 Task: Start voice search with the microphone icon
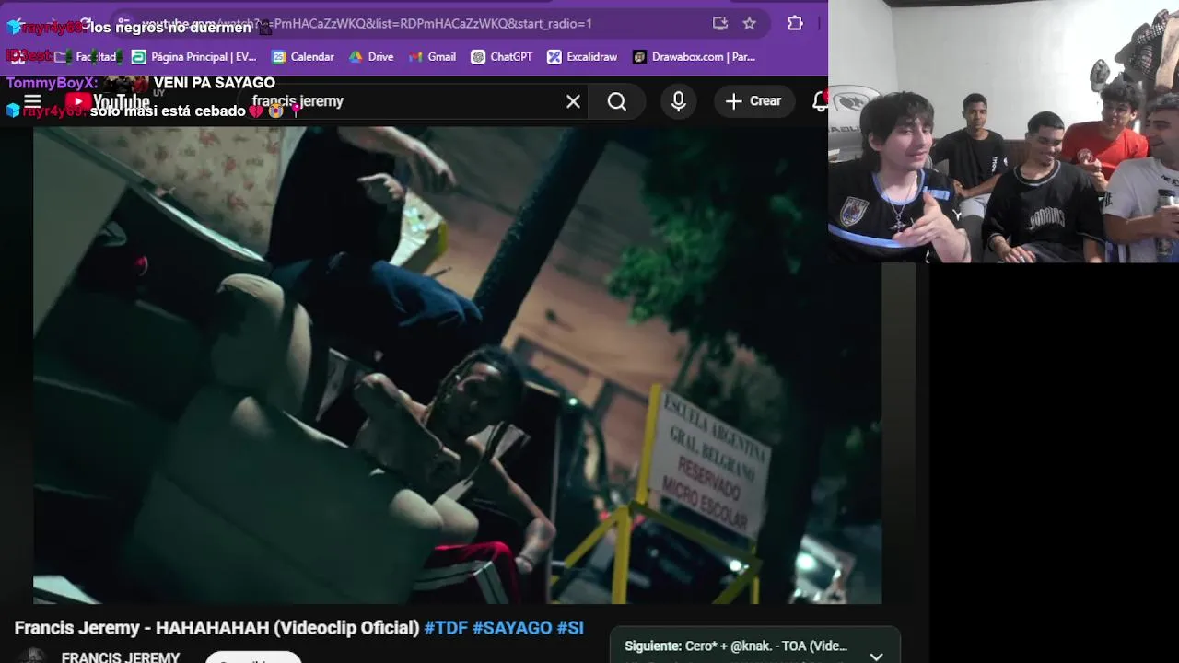pos(679,101)
